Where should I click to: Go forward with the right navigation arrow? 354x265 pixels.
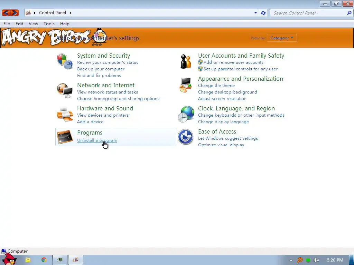click(15, 13)
